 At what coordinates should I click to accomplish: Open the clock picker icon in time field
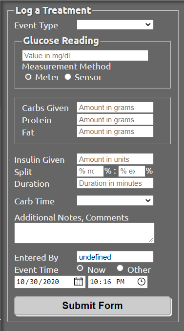coord(141,282)
